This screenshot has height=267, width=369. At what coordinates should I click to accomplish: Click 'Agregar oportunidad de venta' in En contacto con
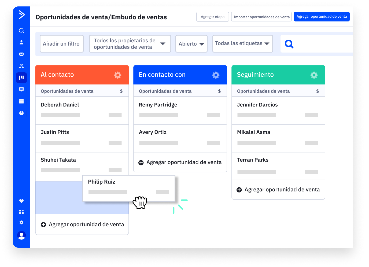pyautogui.click(x=184, y=162)
